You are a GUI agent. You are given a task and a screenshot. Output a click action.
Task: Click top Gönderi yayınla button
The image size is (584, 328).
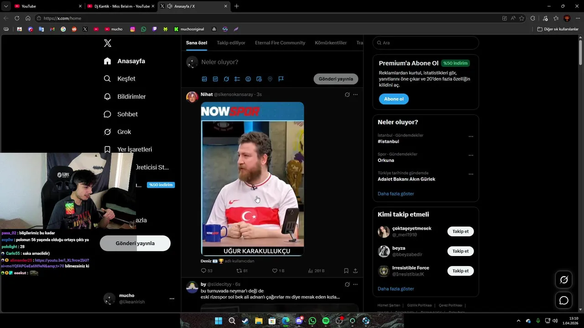click(x=336, y=79)
